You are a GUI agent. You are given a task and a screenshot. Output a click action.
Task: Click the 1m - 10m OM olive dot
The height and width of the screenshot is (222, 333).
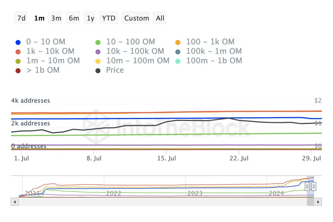coord(18,61)
